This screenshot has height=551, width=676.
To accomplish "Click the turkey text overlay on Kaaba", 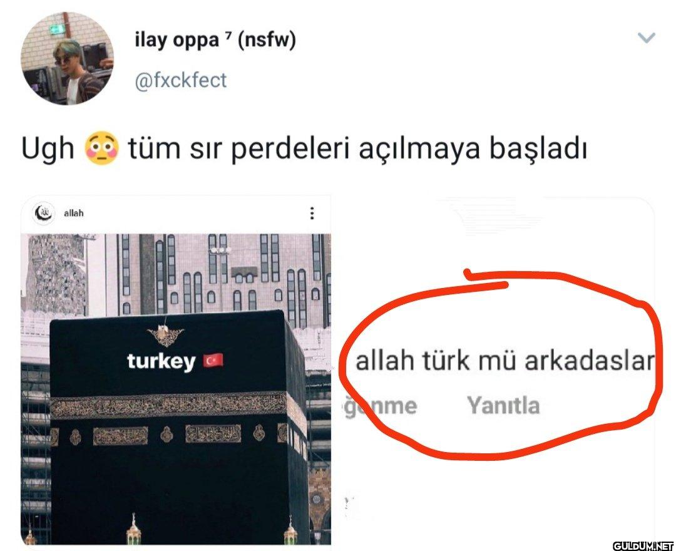I will click(161, 361).
